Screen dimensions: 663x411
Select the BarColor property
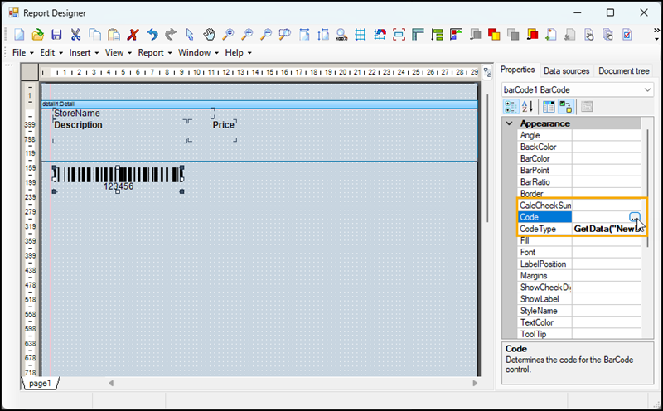point(579,158)
